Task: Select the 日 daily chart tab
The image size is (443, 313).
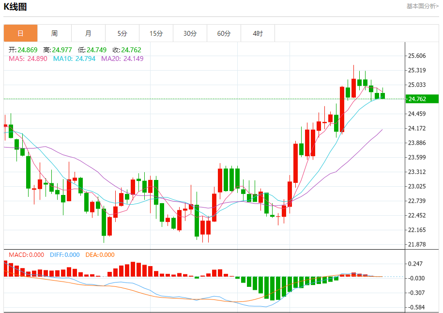Action: pyautogui.click(x=21, y=33)
